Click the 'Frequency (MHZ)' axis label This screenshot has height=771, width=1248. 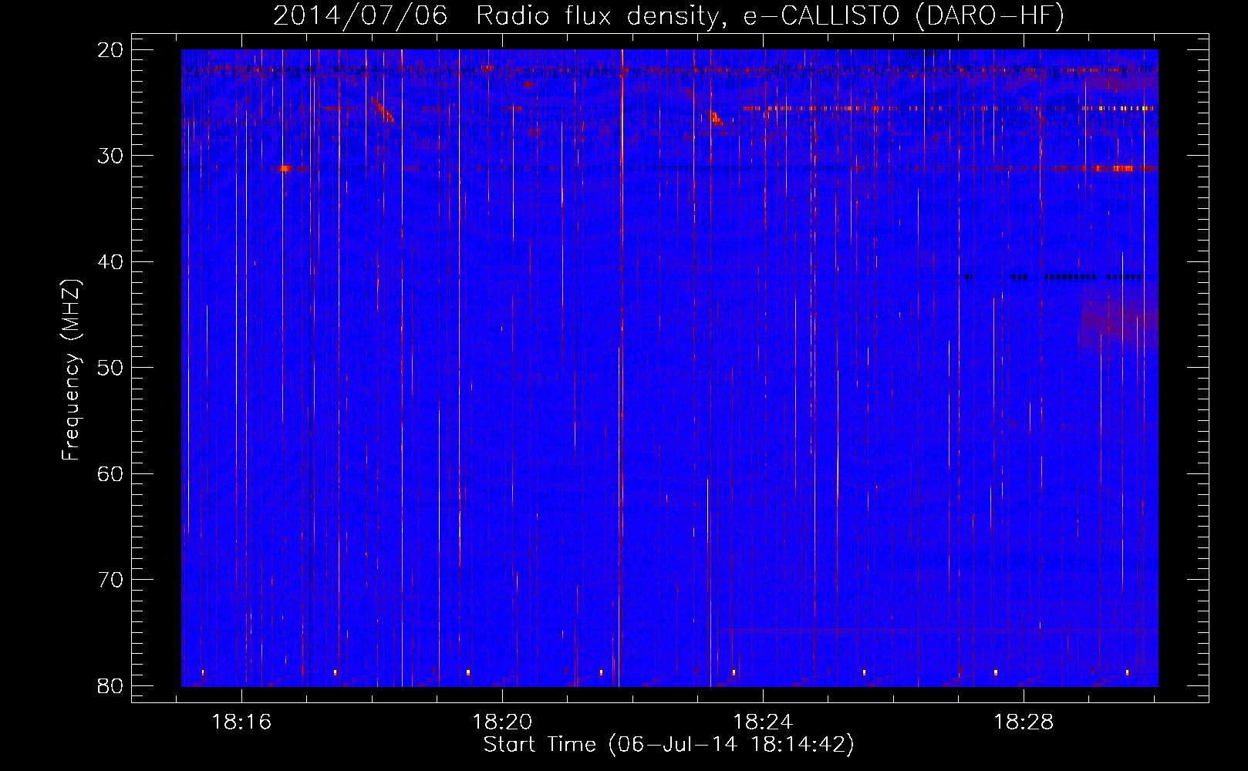(x=71, y=370)
